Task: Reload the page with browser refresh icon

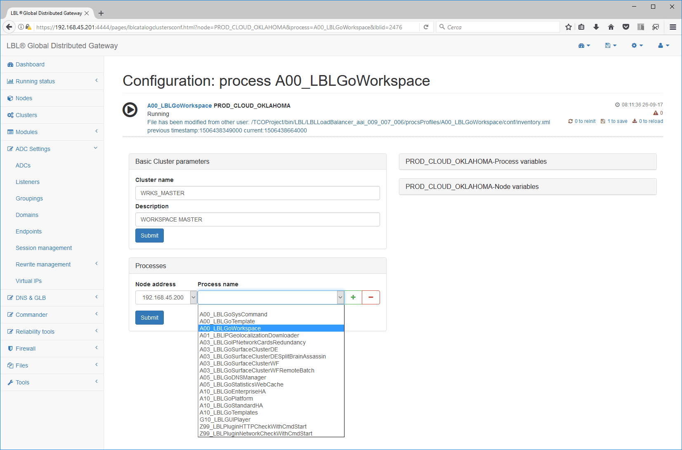Action: click(x=426, y=27)
